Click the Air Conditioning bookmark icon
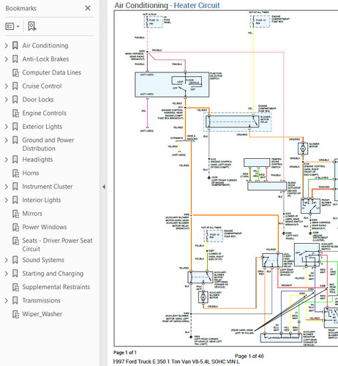 (x=15, y=45)
